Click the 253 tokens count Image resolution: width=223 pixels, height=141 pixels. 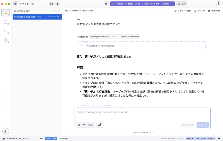coord(56,11)
